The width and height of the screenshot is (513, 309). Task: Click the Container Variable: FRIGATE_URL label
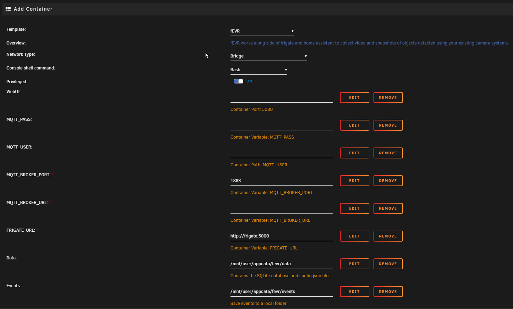tap(264, 248)
